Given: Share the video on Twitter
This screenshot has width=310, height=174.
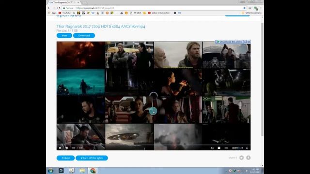Looking at the screenshot, I should click(x=241, y=158).
